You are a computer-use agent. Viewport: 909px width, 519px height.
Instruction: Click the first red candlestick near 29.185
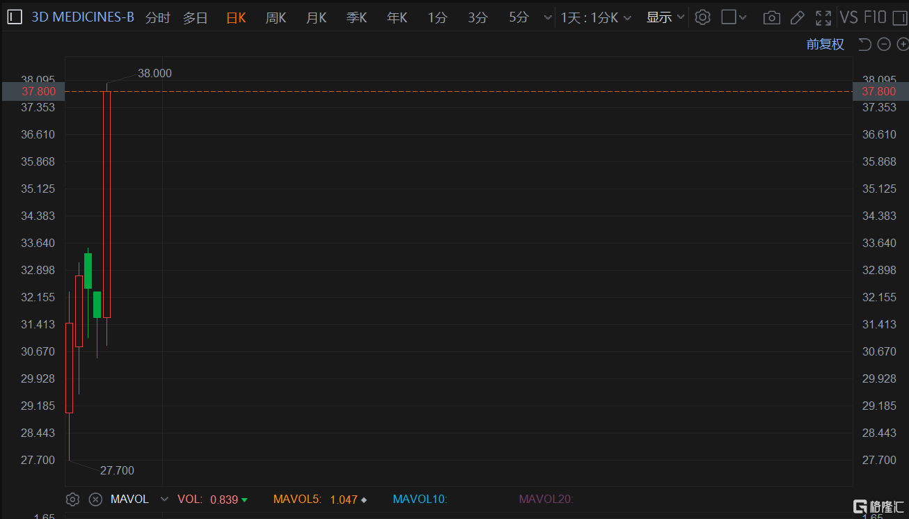(x=69, y=367)
